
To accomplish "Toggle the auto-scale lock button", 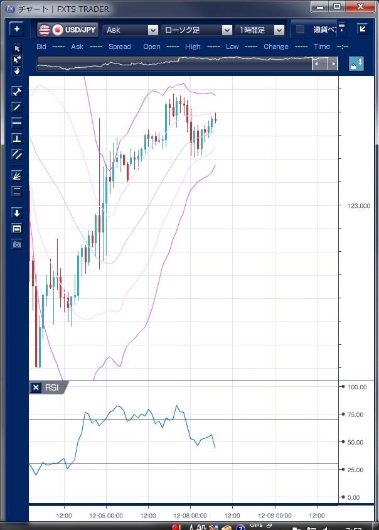I will tap(356, 63).
